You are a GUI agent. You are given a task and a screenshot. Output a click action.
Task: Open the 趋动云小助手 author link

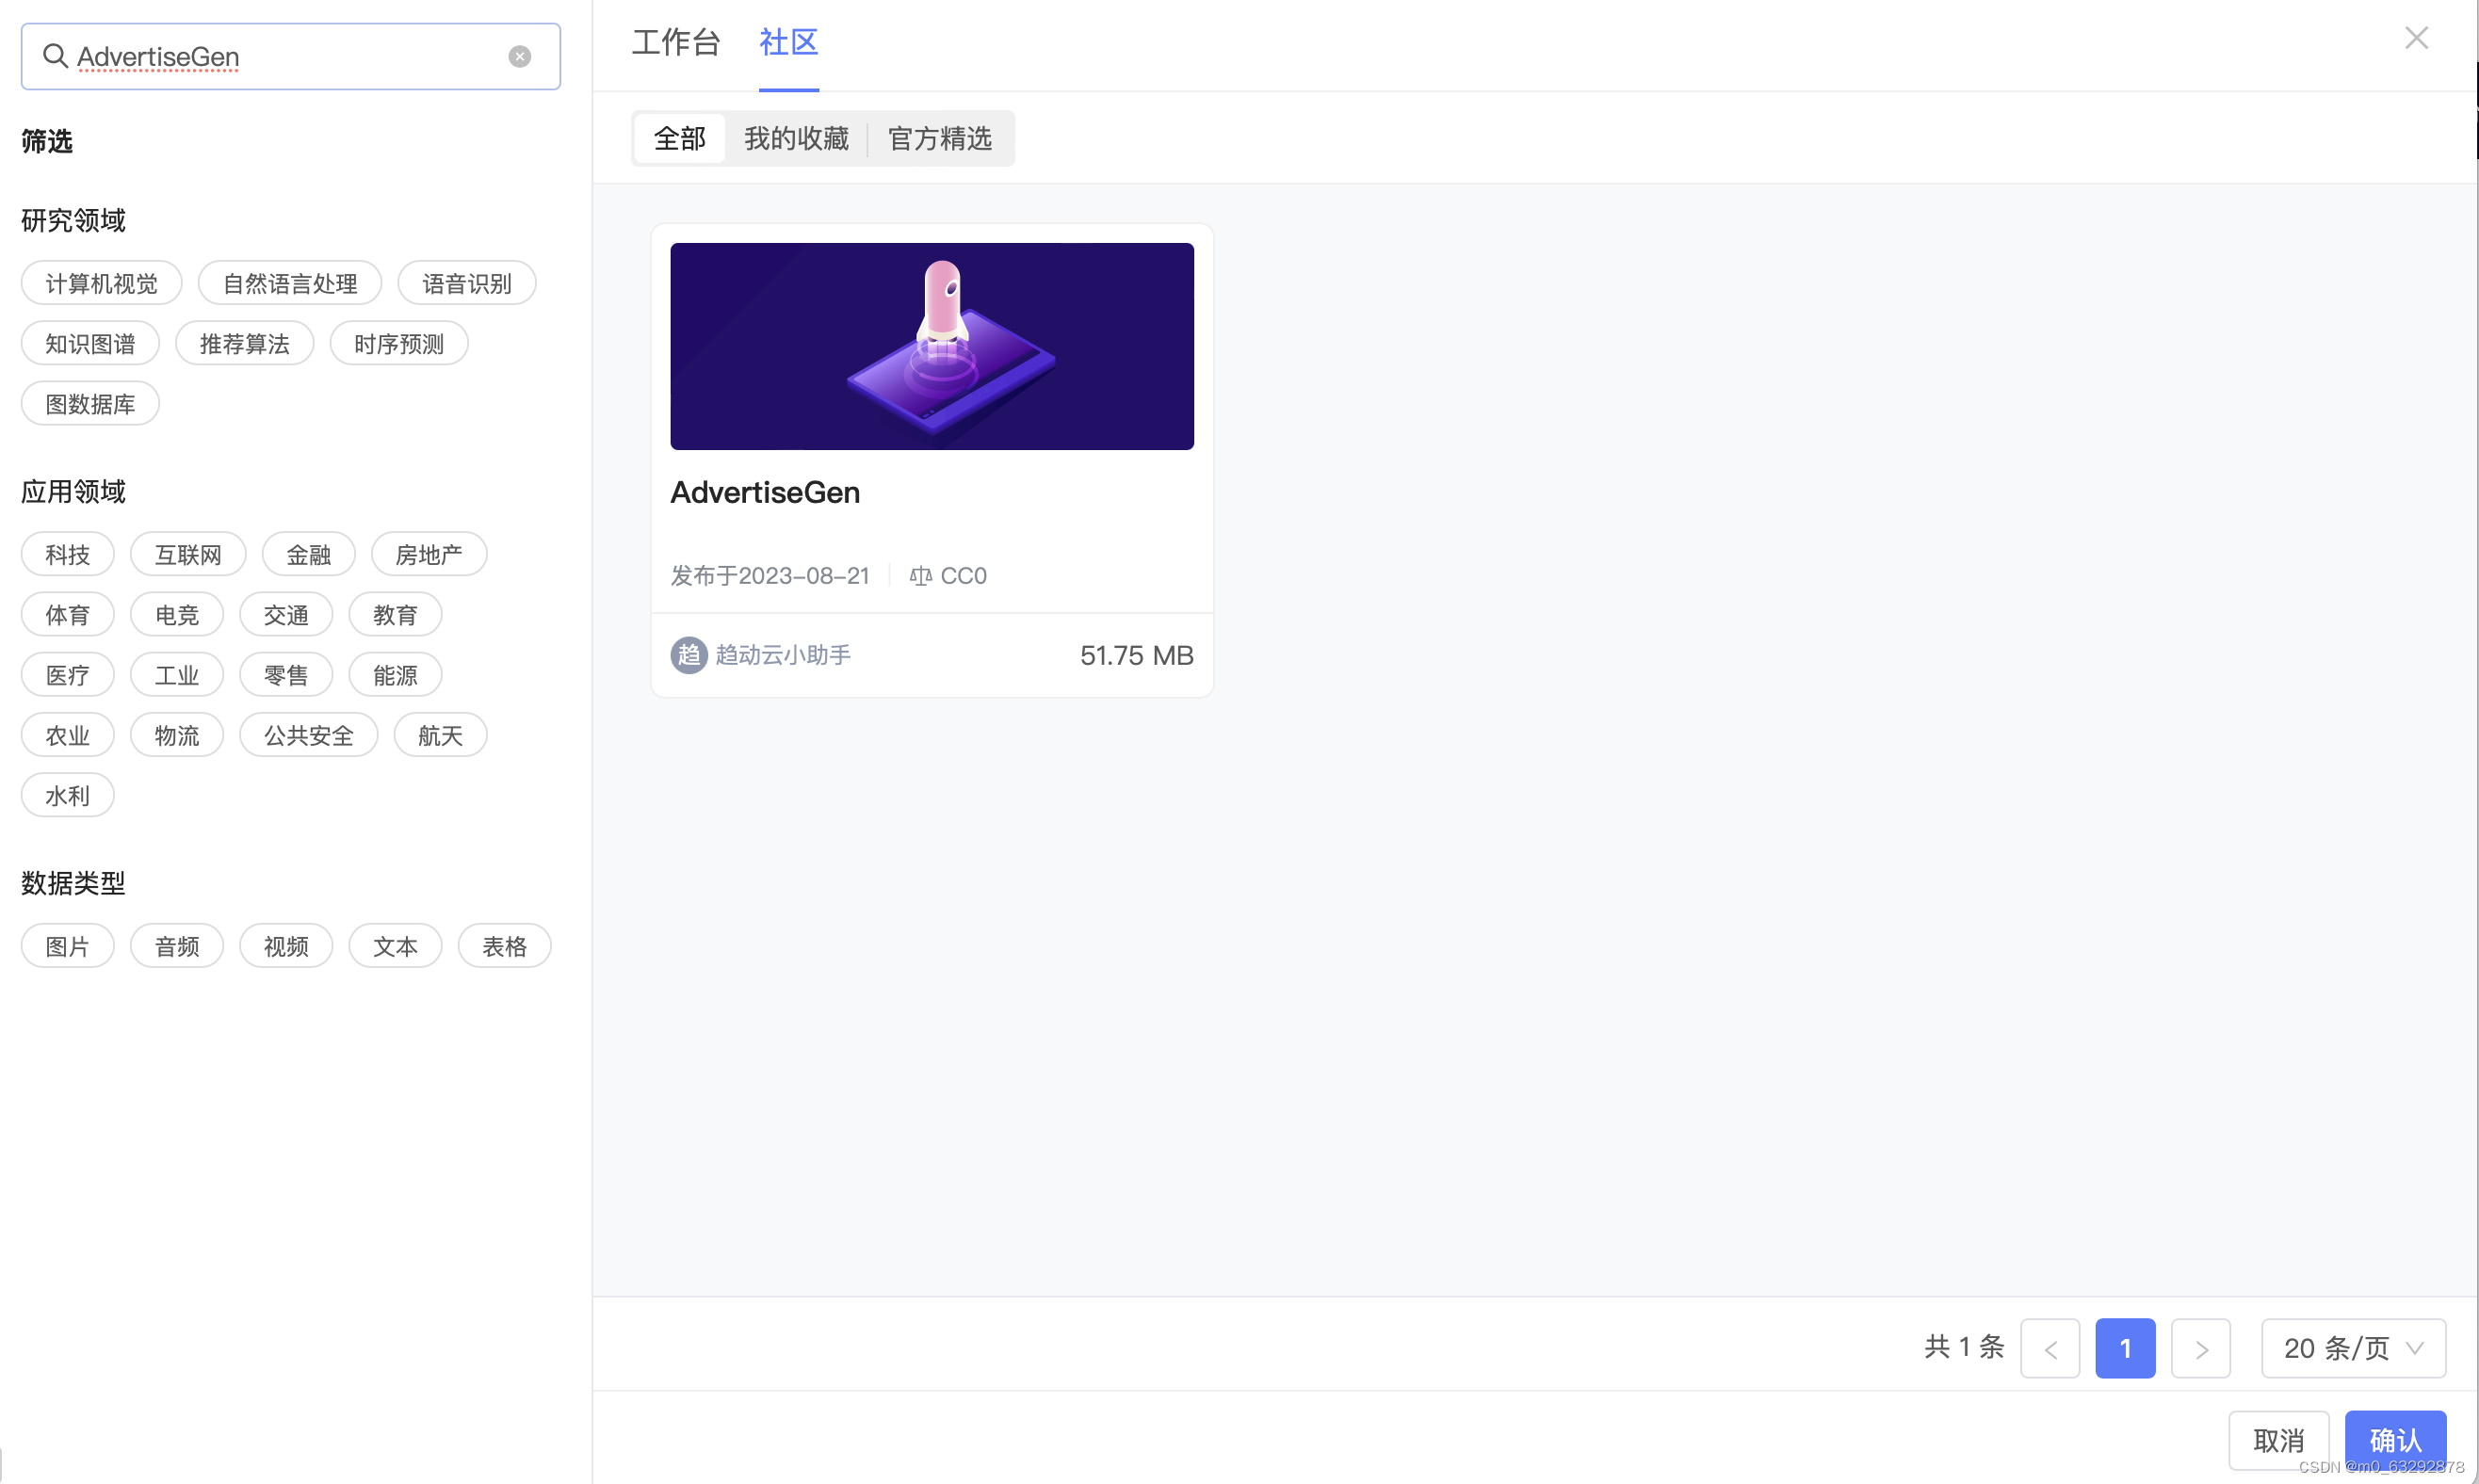[783, 655]
